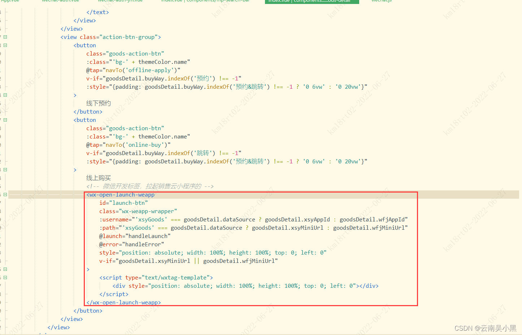522x335 pixels.
Task: Collapse the fold marker beside the online-buy button tag
Action: coord(5,120)
